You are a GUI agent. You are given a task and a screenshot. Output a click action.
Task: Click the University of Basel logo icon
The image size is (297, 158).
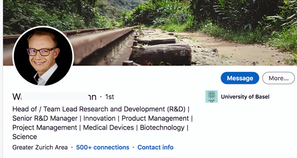tap(212, 96)
